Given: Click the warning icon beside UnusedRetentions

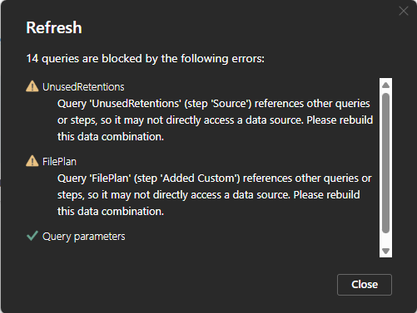Looking at the screenshot, I should 32,86.
